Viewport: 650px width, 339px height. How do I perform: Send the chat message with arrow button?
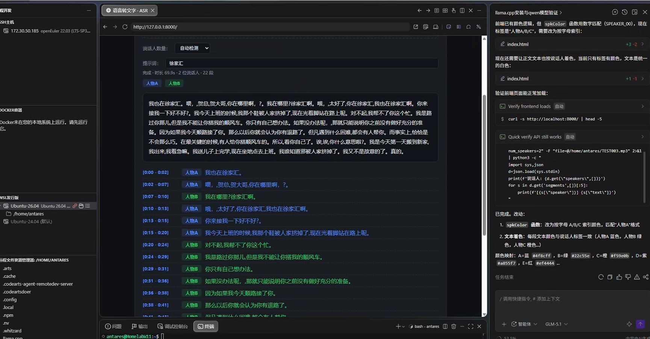641,324
